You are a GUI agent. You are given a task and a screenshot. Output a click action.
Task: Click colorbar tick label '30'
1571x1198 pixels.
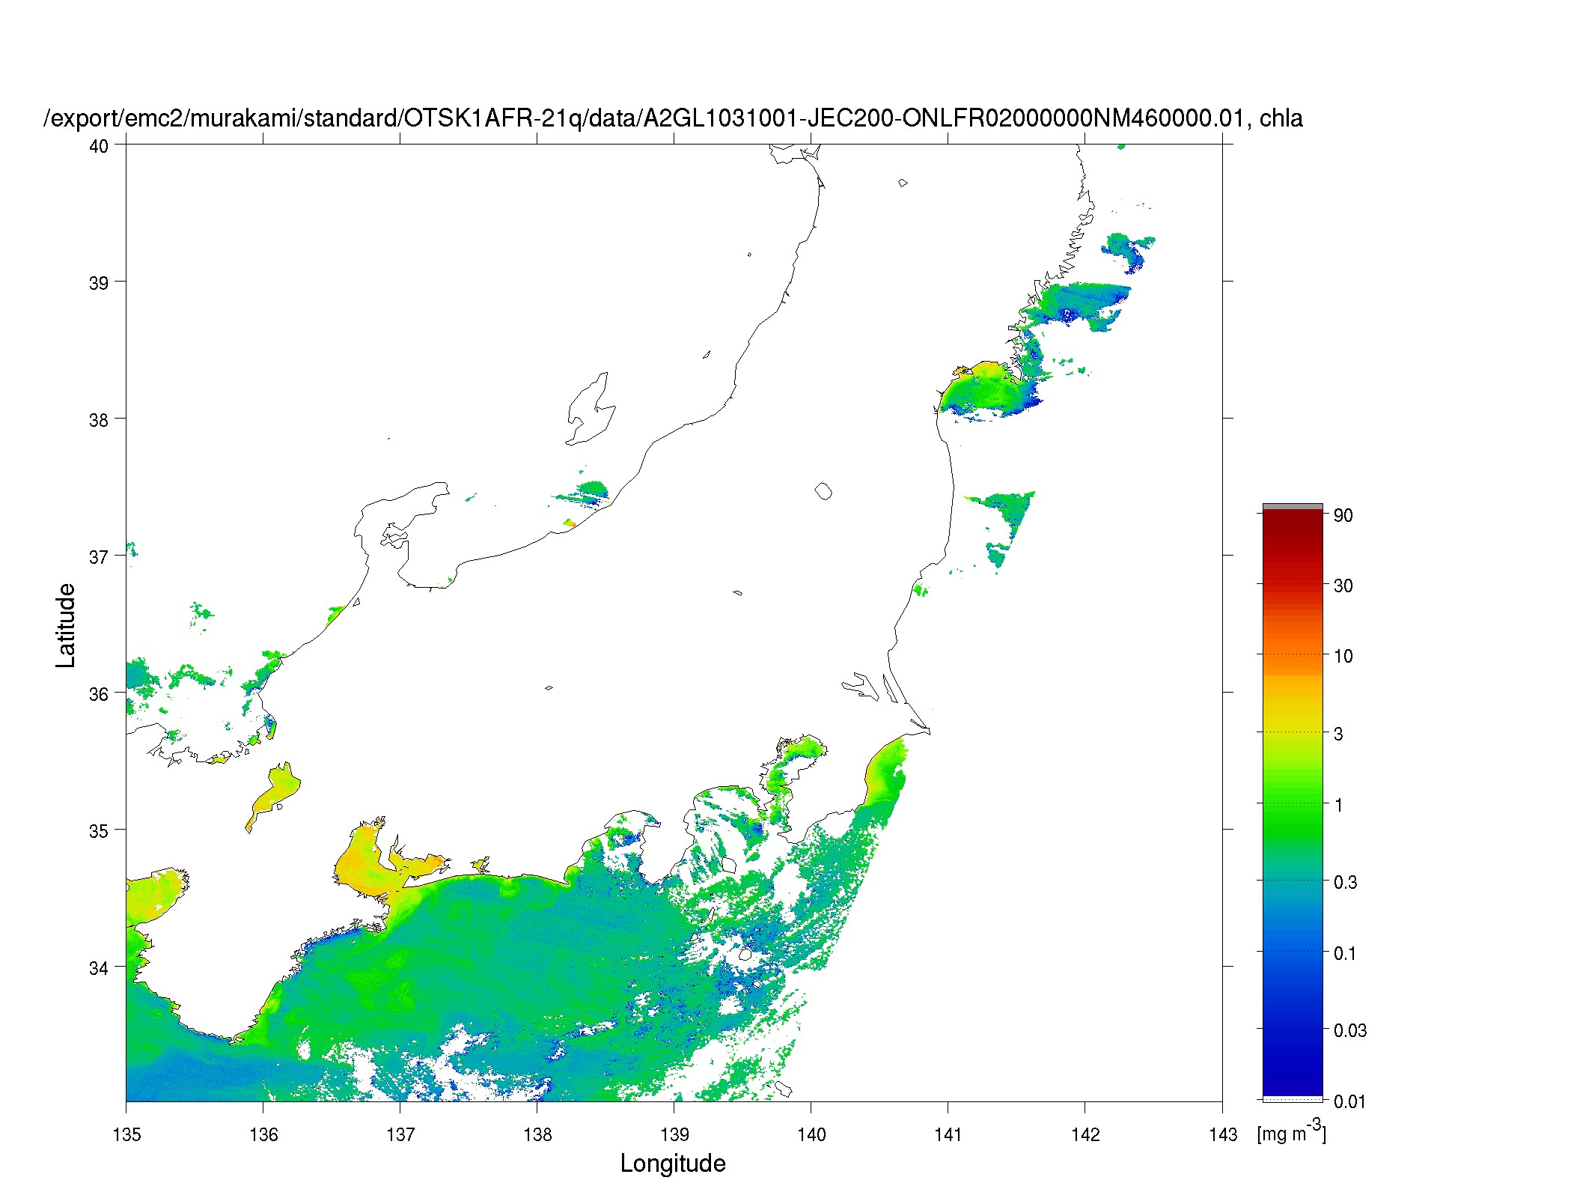(1343, 586)
